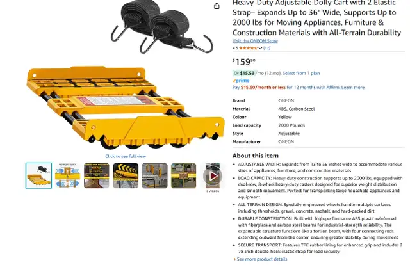Select the blue arrows expansion thumbnail
The image size is (410, 265).
tap(67, 175)
